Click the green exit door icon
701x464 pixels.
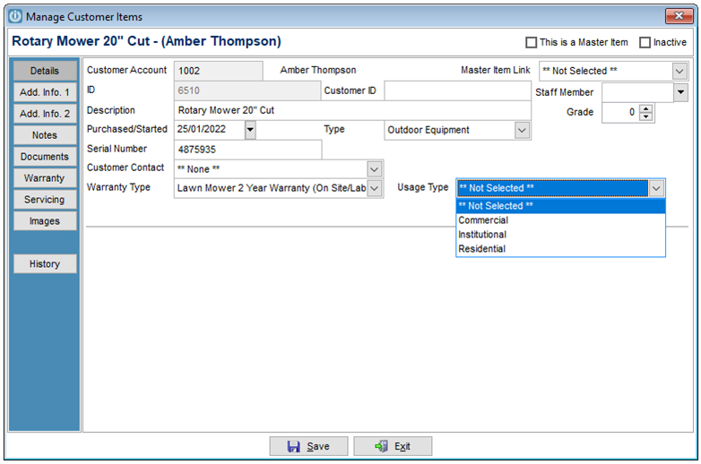coord(381,446)
